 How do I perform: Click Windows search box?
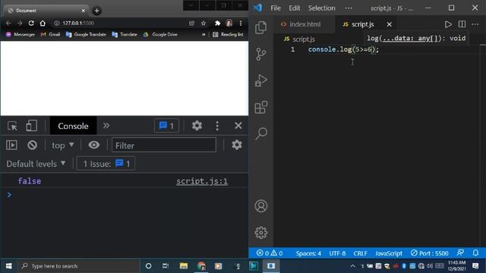pyautogui.click(x=79, y=266)
